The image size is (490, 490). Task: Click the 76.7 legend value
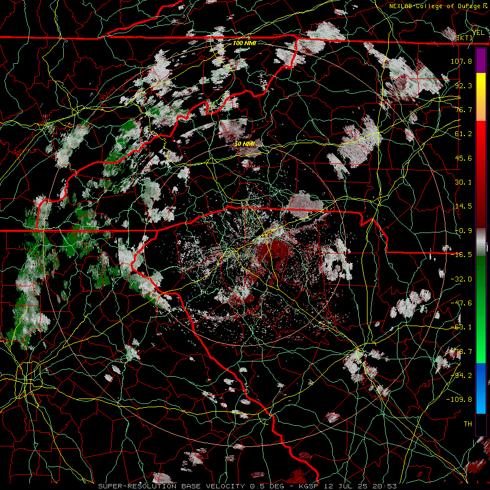pyautogui.click(x=463, y=109)
